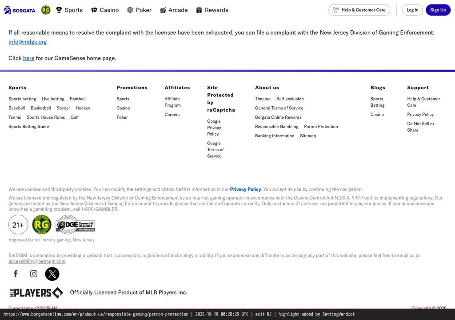Click Sports under Promotions
The height and width of the screenshot is (320, 455).
coord(123,99)
